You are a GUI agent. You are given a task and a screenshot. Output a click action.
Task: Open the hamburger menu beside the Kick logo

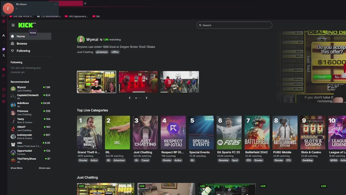(13, 25)
